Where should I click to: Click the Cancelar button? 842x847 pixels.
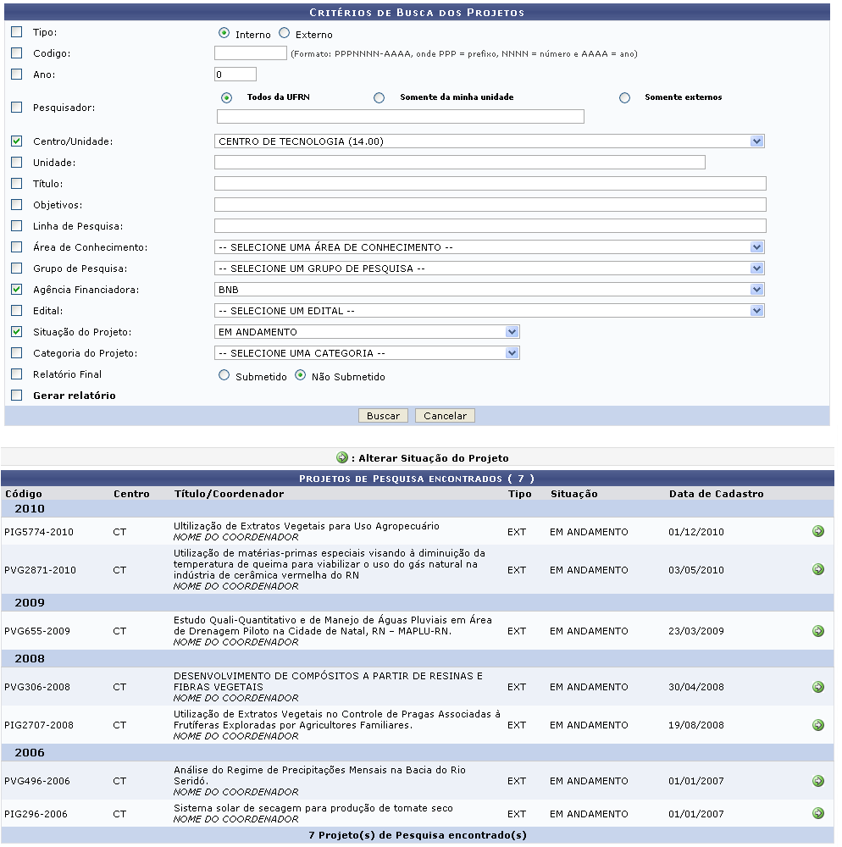tap(445, 416)
